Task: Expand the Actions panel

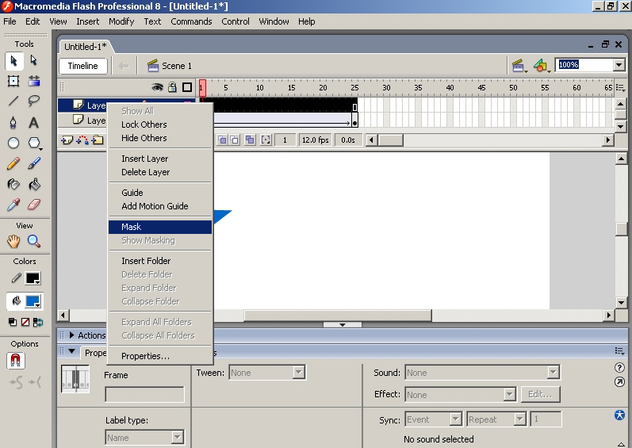Action: pos(71,335)
